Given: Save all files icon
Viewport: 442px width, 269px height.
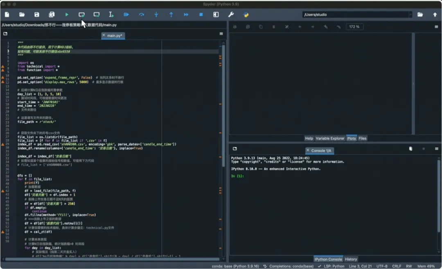Looking at the screenshot, I should pyautogui.click(x=52, y=15).
